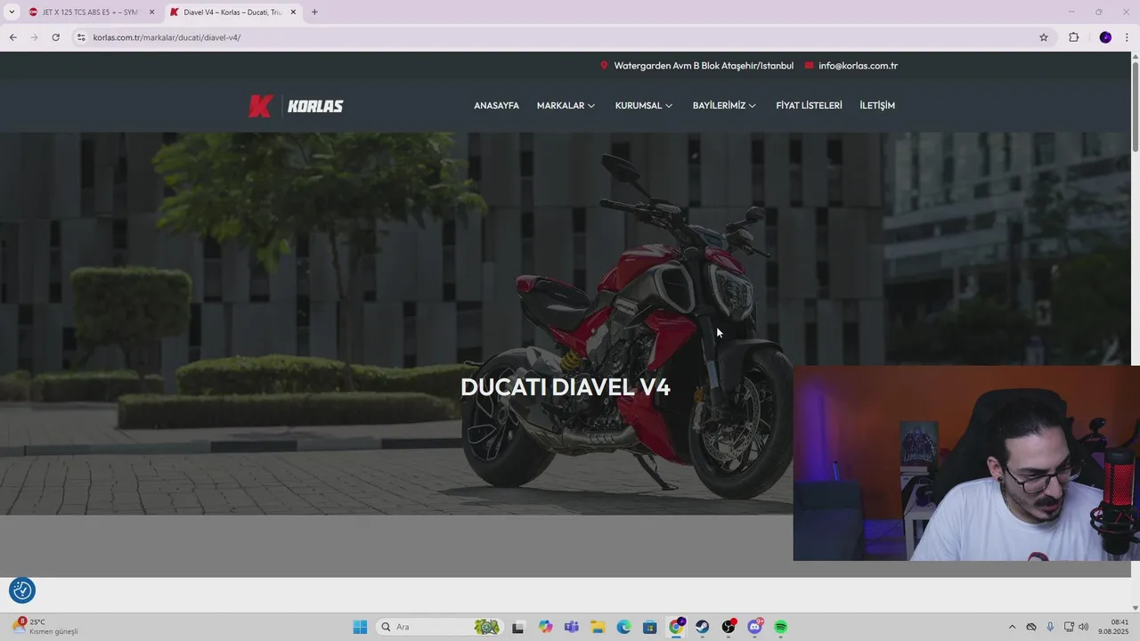Click the Korlas logo in header

point(296,106)
